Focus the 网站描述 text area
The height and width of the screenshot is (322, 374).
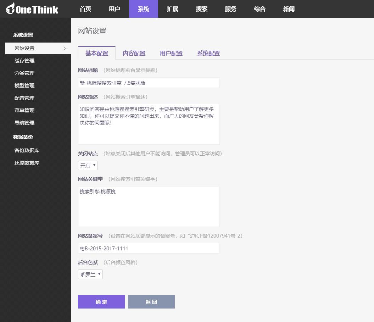point(149,124)
